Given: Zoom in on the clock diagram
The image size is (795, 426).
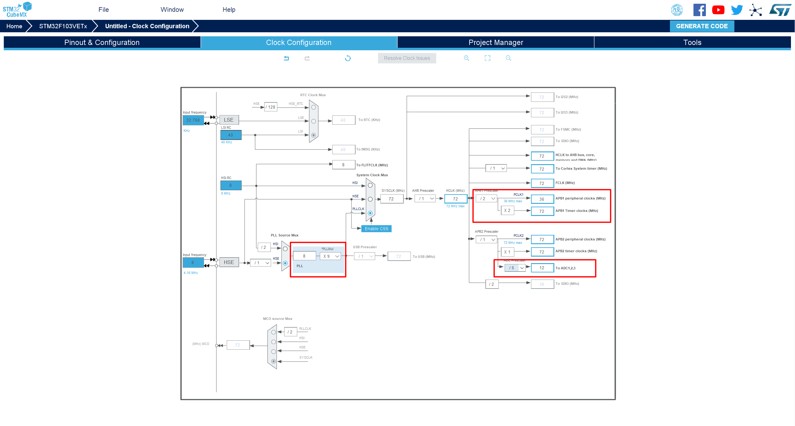Looking at the screenshot, I should tap(466, 58).
